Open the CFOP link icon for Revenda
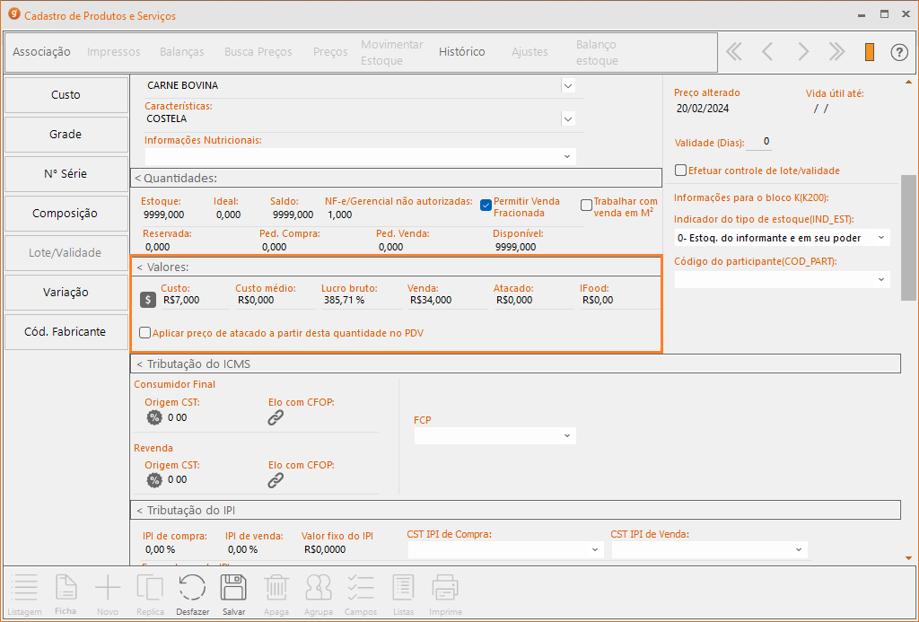Screen dimensions: 919x622 pos(276,480)
